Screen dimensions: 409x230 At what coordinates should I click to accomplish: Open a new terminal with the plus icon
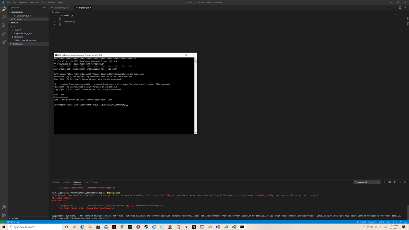(384, 182)
